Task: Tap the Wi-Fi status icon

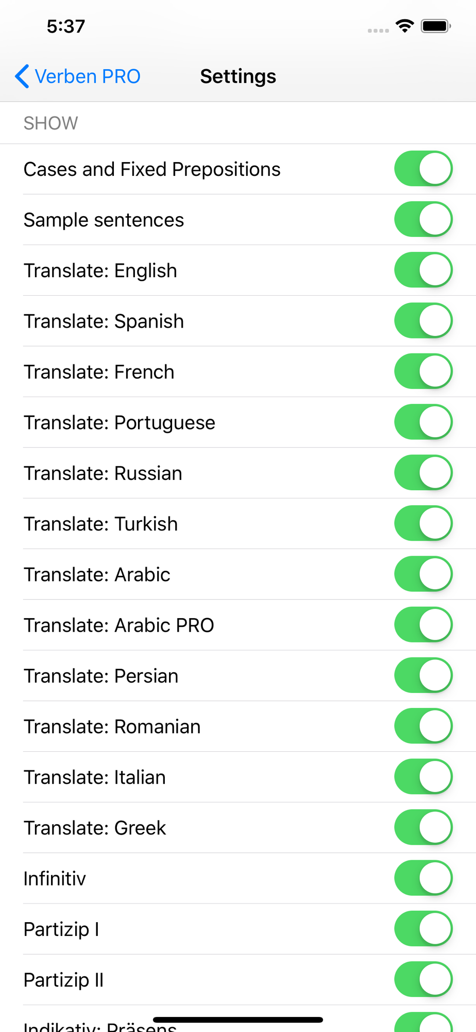Action: [405, 26]
